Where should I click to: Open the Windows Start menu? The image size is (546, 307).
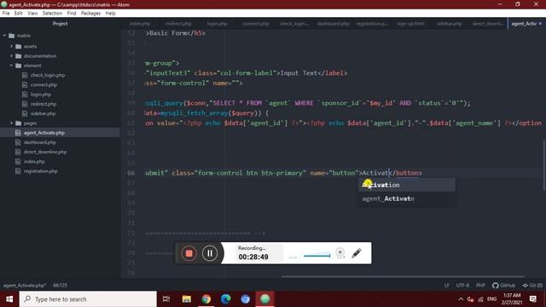(9, 299)
